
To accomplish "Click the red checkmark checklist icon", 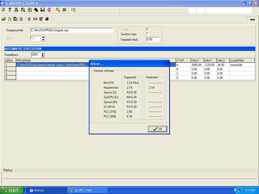I will (x=41, y=19).
